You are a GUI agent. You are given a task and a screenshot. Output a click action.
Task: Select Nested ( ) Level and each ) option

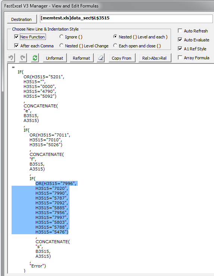(115, 37)
